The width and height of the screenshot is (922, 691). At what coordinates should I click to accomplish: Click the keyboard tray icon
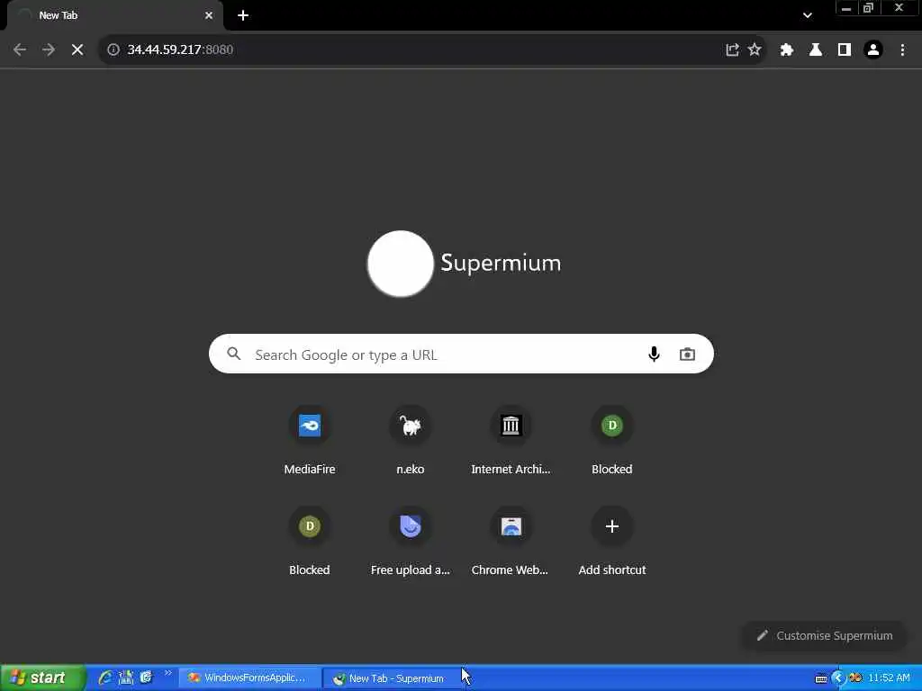tap(821, 678)
